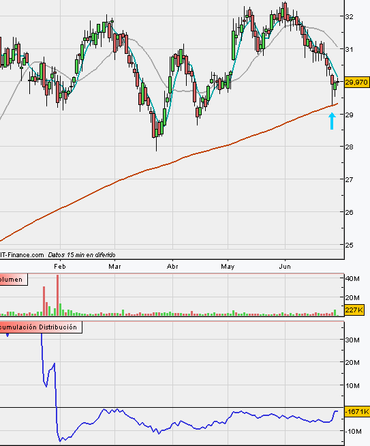Image resolution: width=370 pixels, height=446 pixels.
Task: Click the Abr label on the time axis
Action: (x=172, y=266)
